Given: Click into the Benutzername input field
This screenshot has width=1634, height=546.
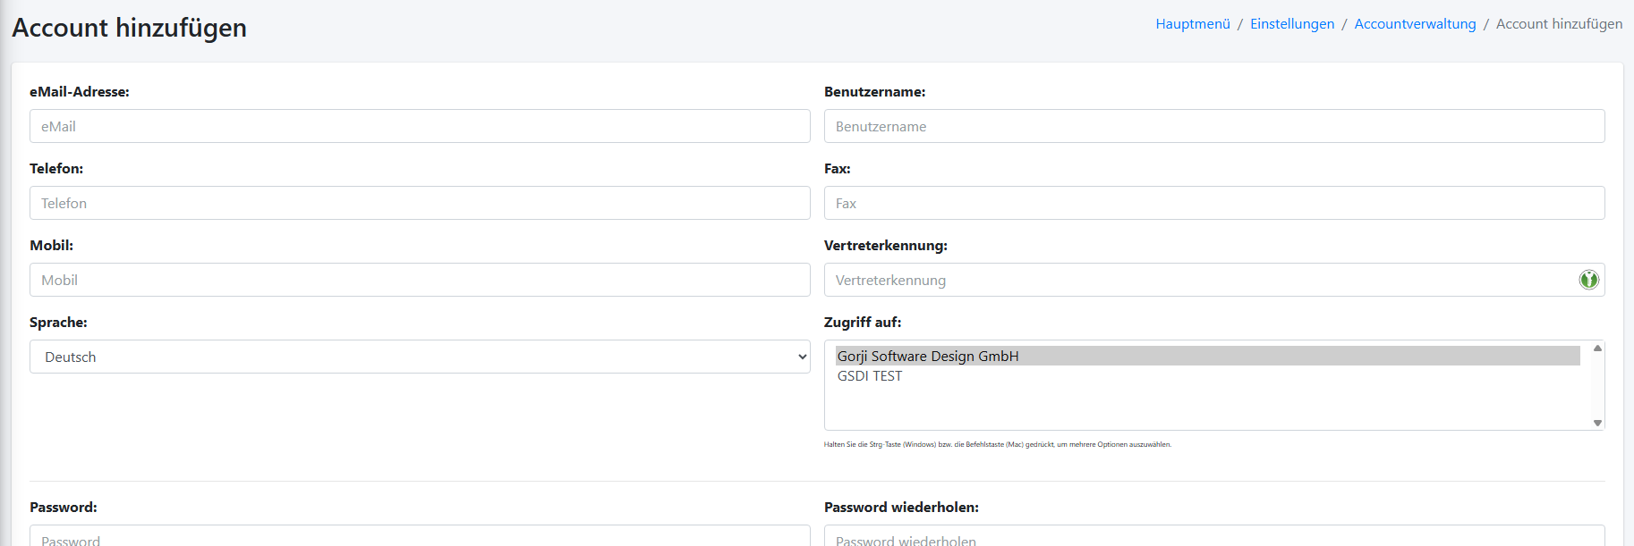Looking at the screenshot, I should point(1213,126).
